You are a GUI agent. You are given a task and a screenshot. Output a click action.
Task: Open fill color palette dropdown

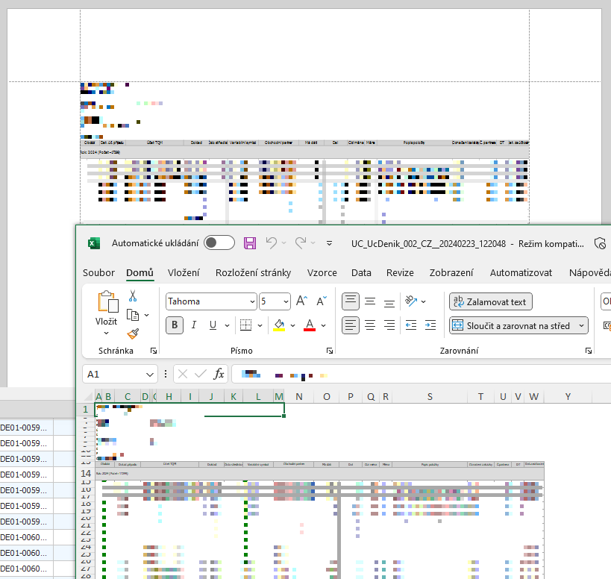292,325
